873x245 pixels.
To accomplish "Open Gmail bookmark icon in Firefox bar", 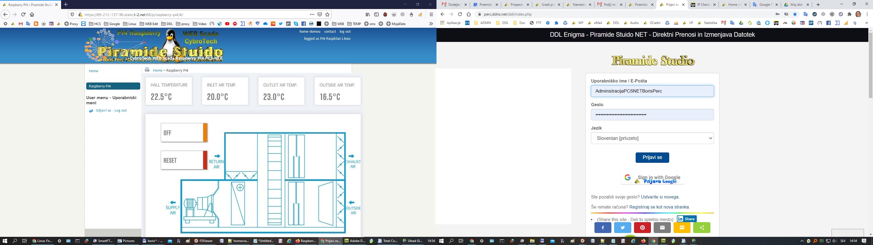I will pos(21,24).
